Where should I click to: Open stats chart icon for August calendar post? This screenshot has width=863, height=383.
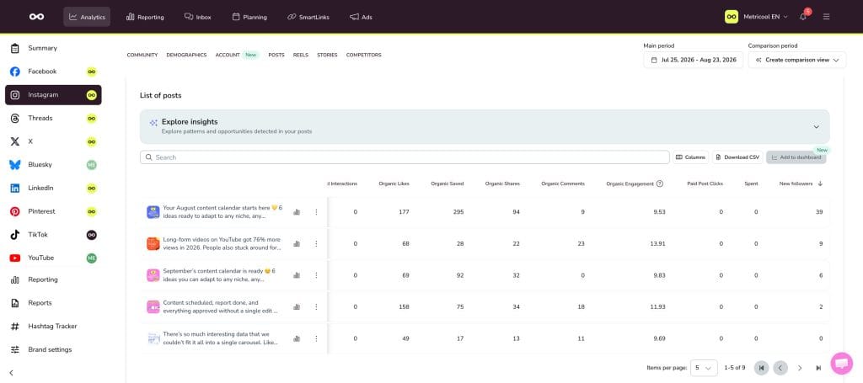297,212
